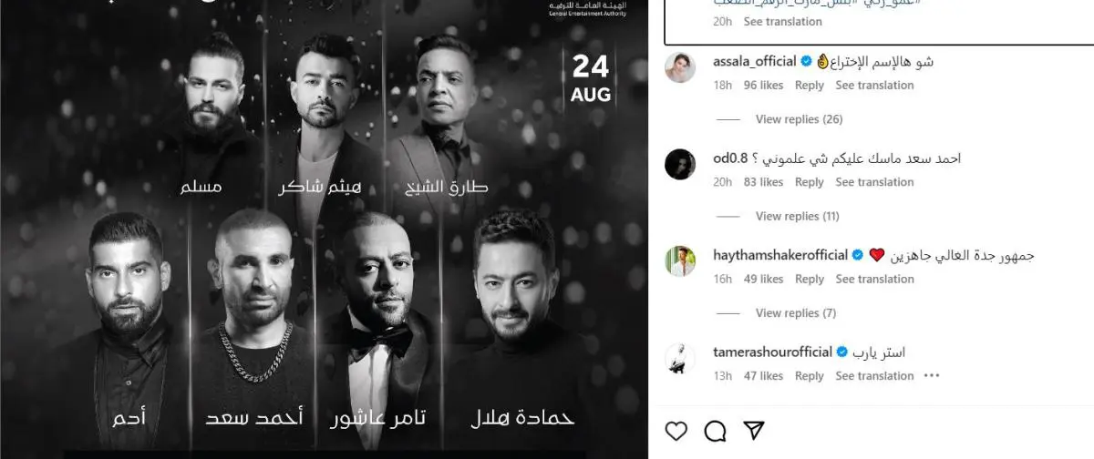See translation of haythamshakerofficial's comment
This screenshot has height=459, width=1094.
click(874, 279)
